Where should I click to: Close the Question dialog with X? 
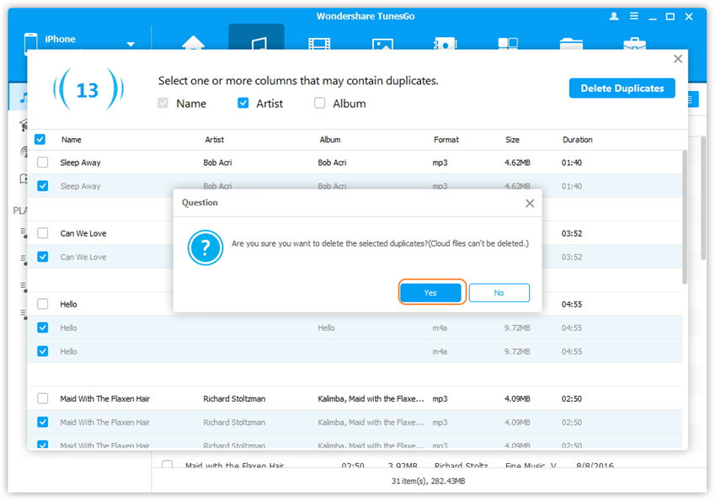pos(529,203)
